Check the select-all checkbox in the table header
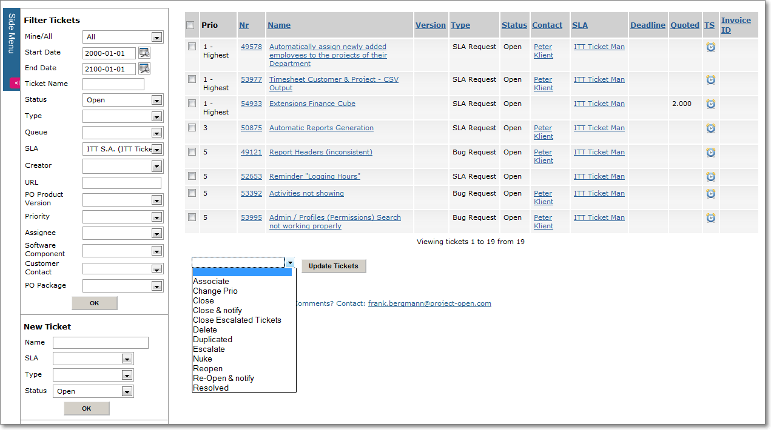The height and width of the screenshot is (430, 771). tap(190, 25)
